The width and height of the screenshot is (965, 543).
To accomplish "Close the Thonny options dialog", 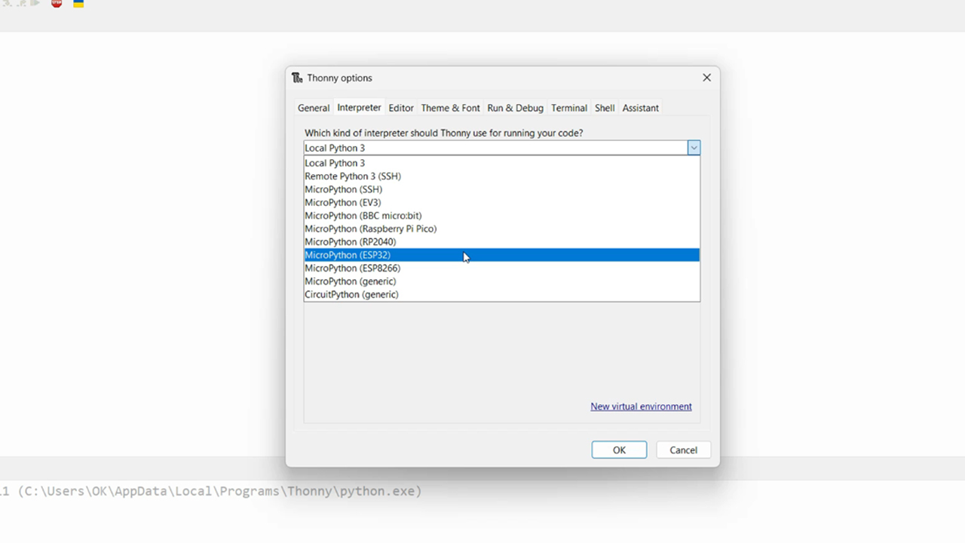I will (x=706, y=78).
